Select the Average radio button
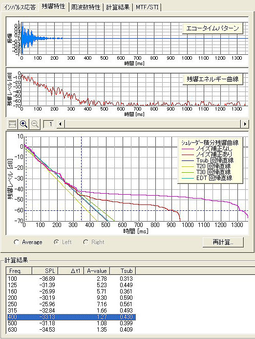The image size is (255, 339). [x=28, y=242]
